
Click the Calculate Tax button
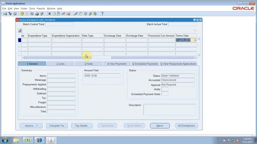57,126
